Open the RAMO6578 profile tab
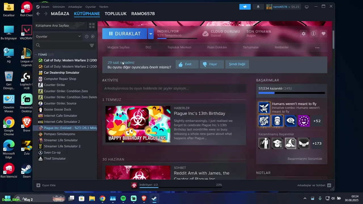The width and height of the screenshot is (363, 204). [143, 14]
